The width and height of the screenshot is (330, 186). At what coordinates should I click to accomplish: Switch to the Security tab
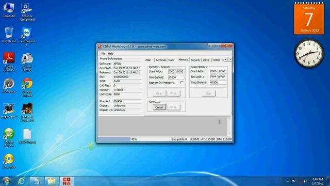[195, 60]
